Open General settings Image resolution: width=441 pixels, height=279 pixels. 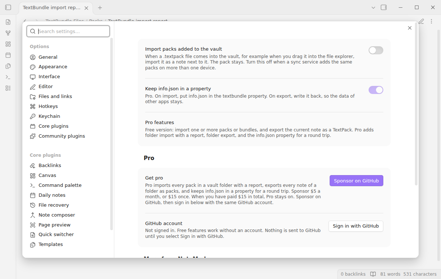tap(48, 57)
